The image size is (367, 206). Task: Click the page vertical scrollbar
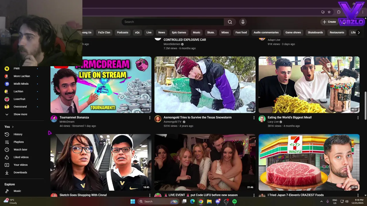[365, 106]
